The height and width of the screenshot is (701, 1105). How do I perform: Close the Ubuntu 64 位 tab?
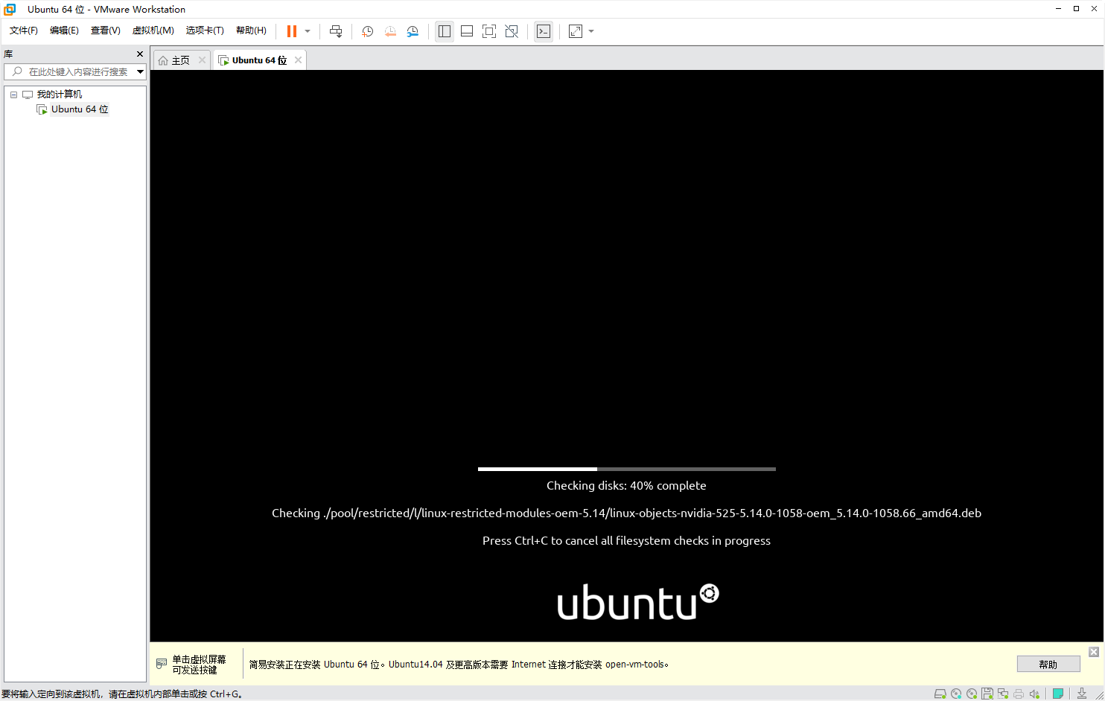point(298,60)
